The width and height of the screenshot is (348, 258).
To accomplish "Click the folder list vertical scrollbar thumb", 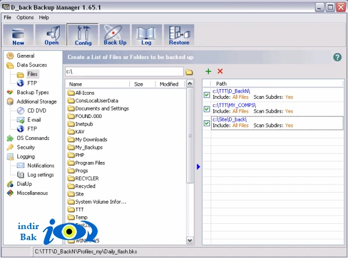I will pos(190,135).
